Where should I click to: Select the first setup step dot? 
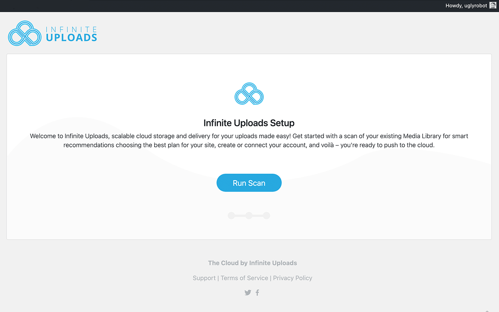(232, 215)
